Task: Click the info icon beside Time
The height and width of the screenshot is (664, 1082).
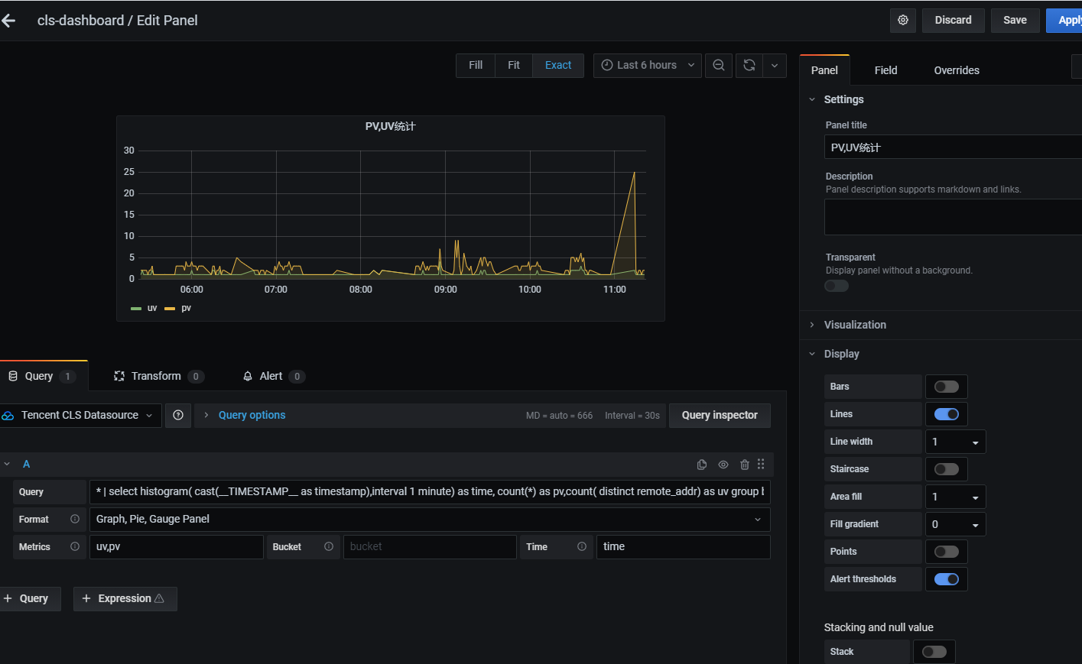Action: (582, 546)
